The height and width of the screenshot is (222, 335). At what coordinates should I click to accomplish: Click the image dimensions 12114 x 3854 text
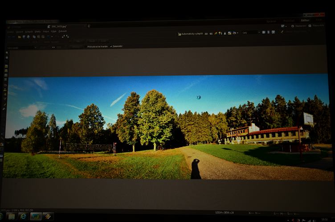click(x=225, y=212)
